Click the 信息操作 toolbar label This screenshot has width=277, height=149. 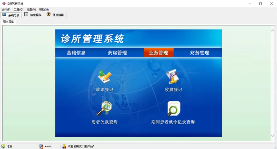[x=36, y=15]
